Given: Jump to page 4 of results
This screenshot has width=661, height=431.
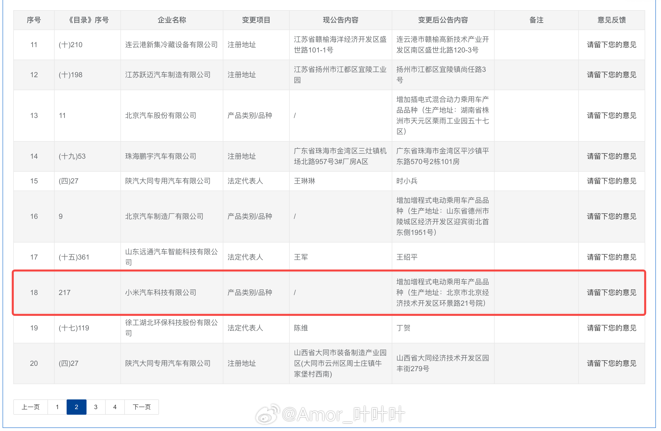Looking at the screenshot, I should [x=115, y=407].
